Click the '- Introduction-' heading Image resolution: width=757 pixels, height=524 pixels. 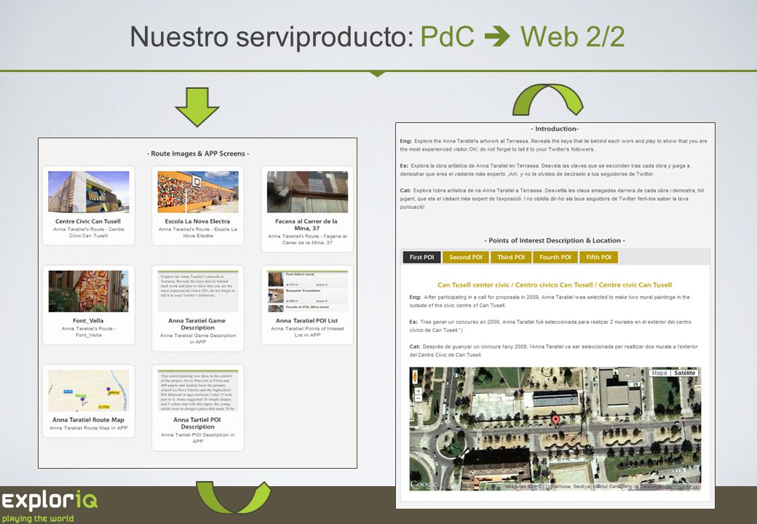(555, 129)
